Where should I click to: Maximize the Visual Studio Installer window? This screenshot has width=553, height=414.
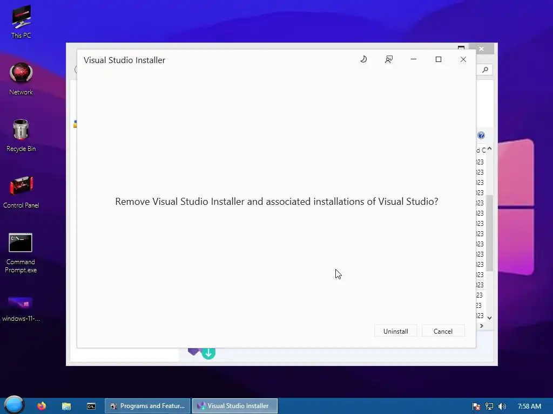[x=439, y=59]
